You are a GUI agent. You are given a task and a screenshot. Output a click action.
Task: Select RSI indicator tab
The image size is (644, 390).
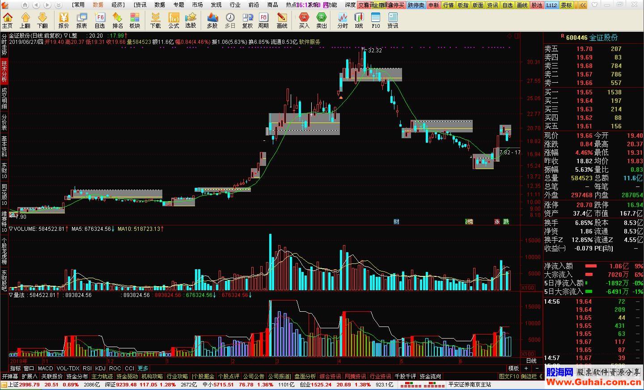pos(87,368)
